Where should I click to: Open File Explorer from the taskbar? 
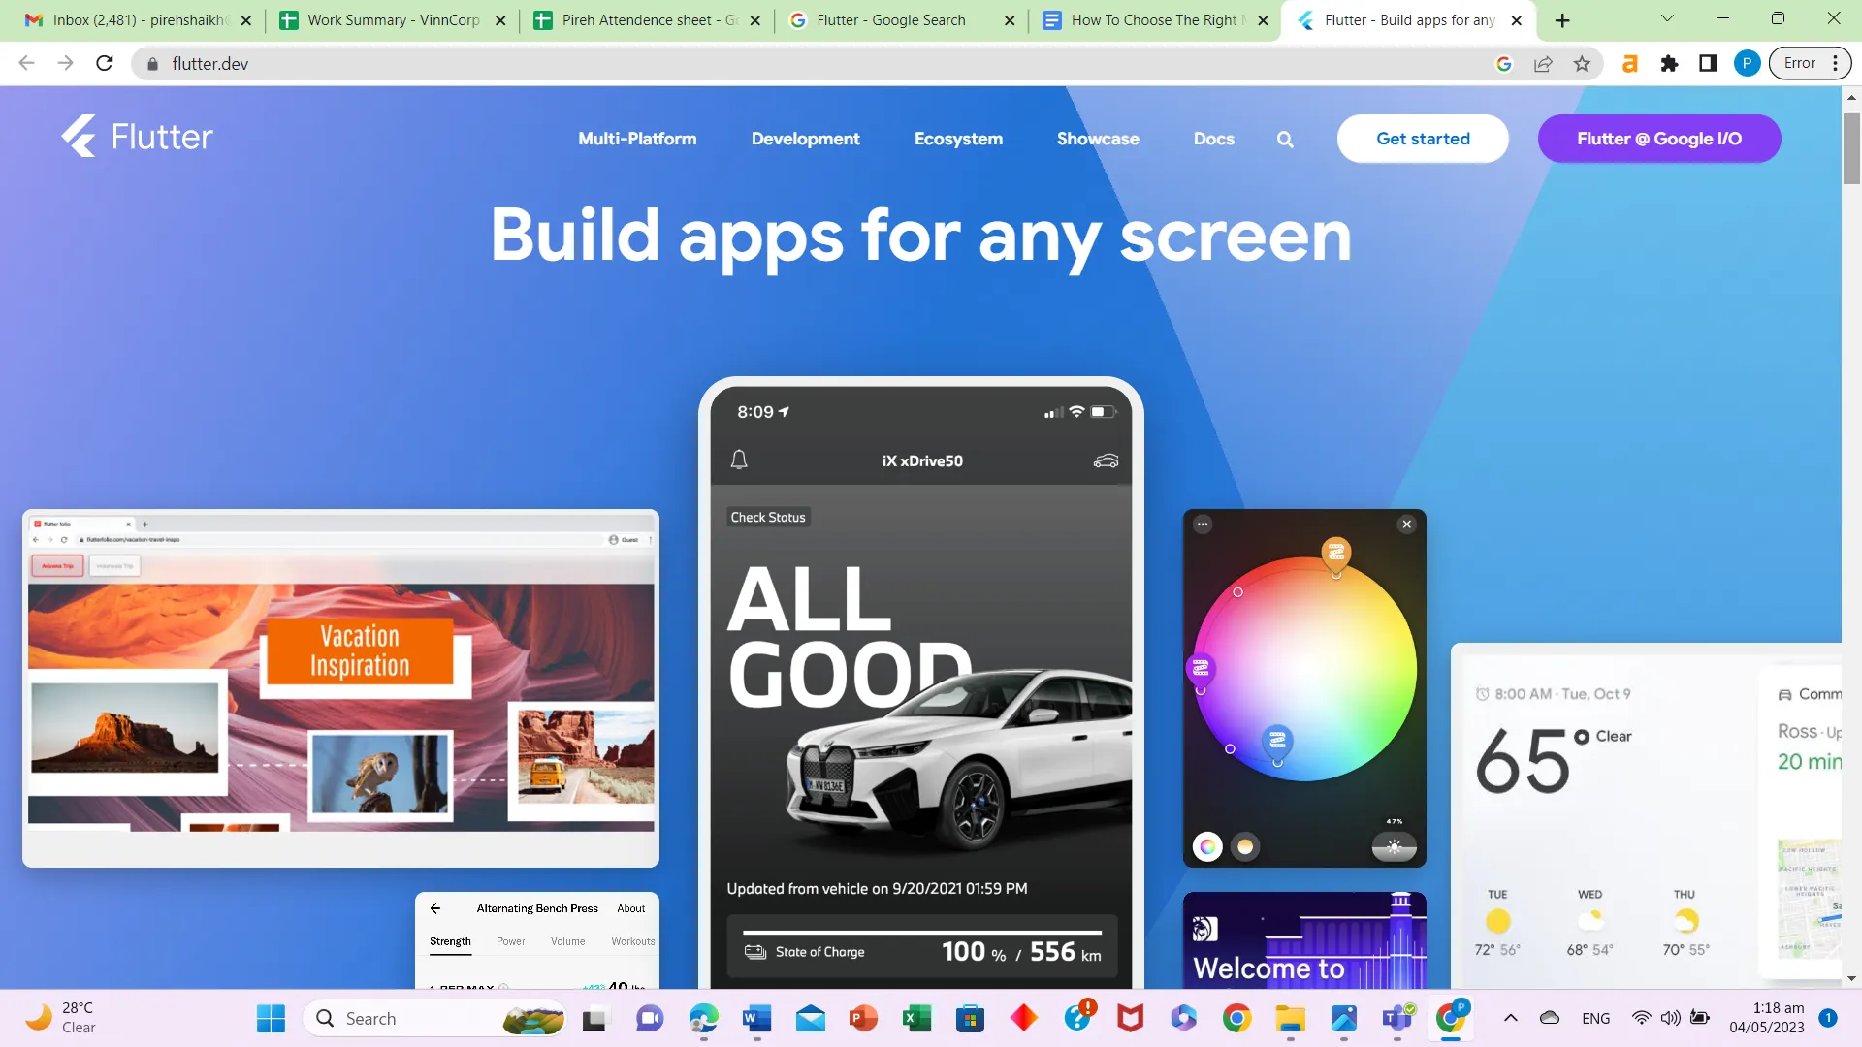coord(1290,1019)
